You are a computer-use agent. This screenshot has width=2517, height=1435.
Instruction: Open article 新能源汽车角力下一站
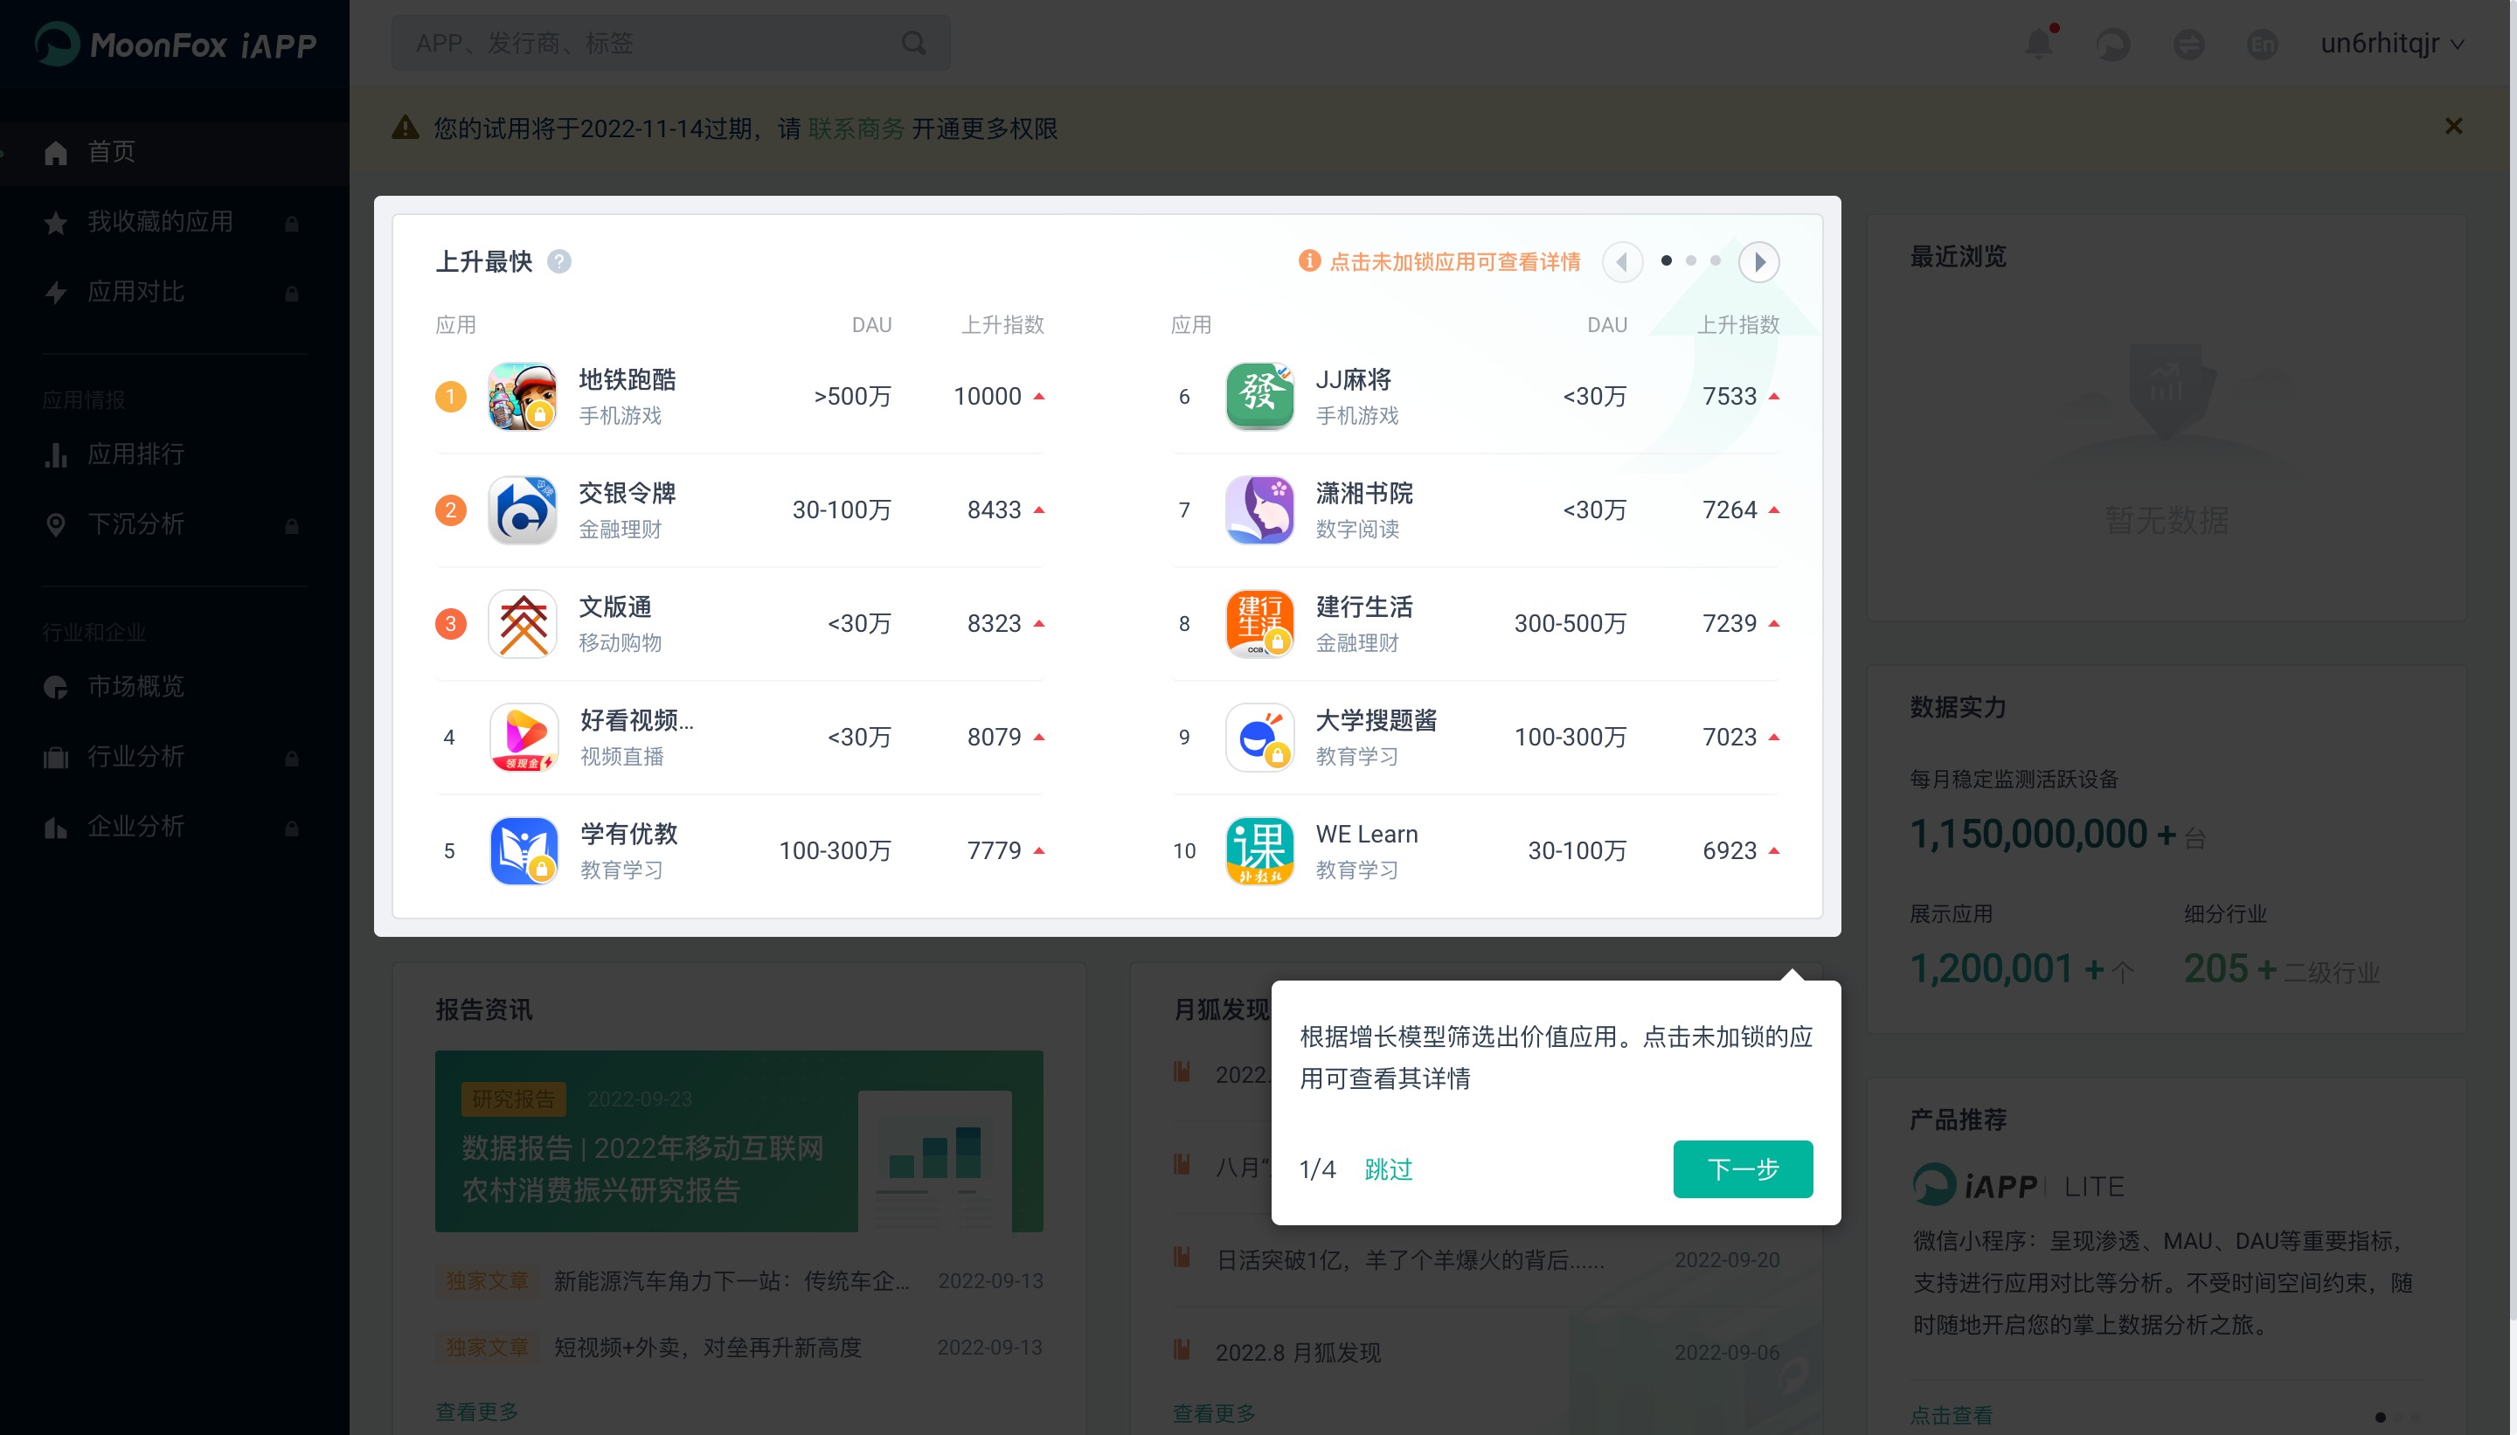732,1280
